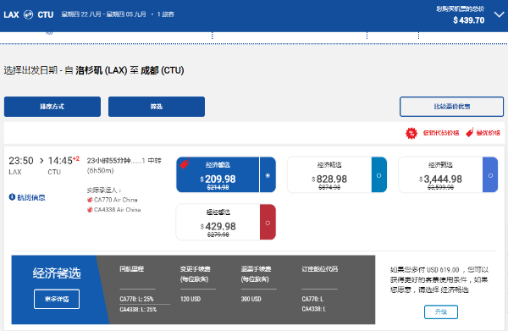Click the trip dates text in header

[103, 14]
